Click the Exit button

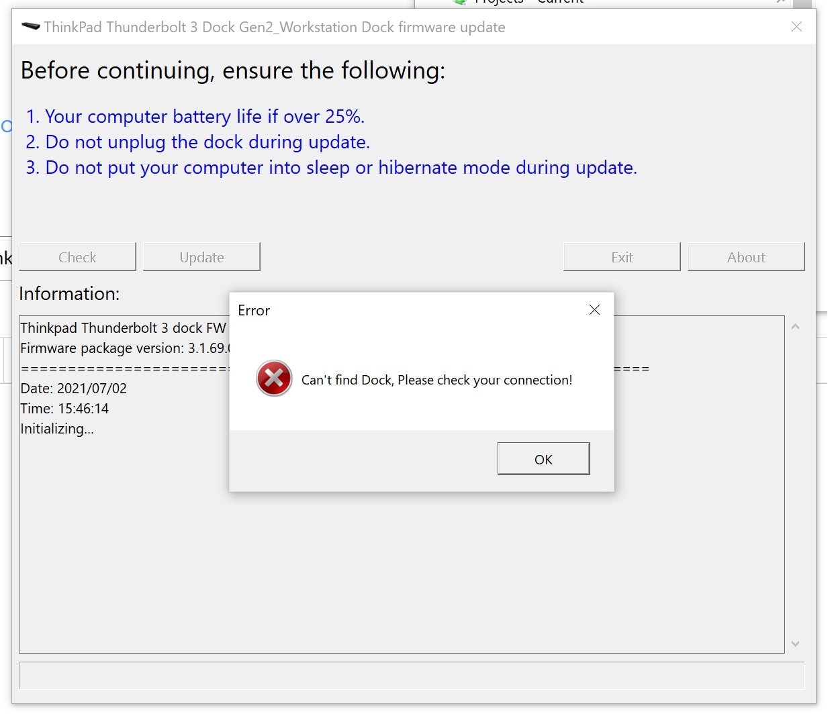[x=622, y=257]
